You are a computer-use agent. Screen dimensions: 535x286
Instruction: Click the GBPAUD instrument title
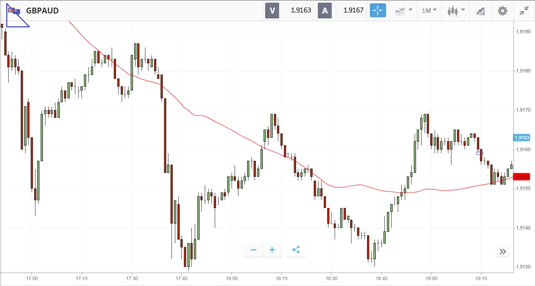(x=43, y=11)
